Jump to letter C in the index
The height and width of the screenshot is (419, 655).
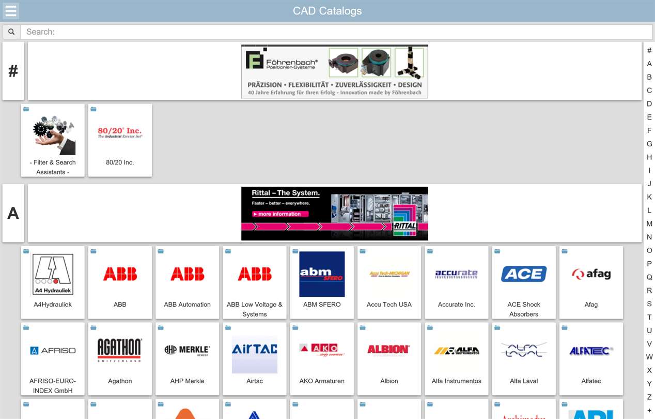(x=649, y=91)
